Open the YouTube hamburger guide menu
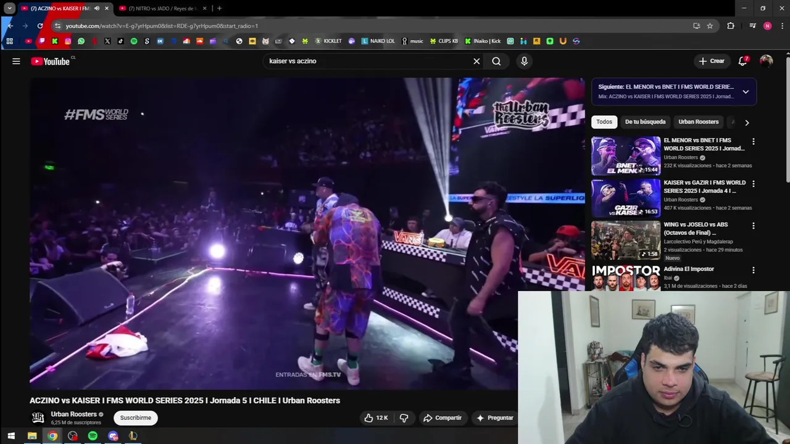 point(16,61)
